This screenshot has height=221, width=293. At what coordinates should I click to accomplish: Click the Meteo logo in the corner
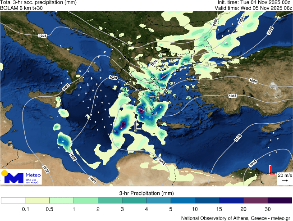[22, 178]
